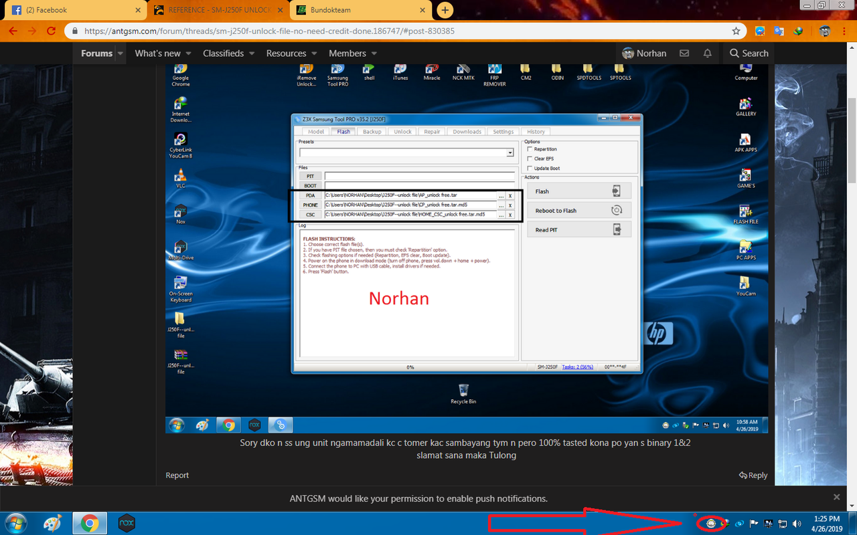Enlarge the embedded Z3X Samsung Tool screenshot

(467, 249)
